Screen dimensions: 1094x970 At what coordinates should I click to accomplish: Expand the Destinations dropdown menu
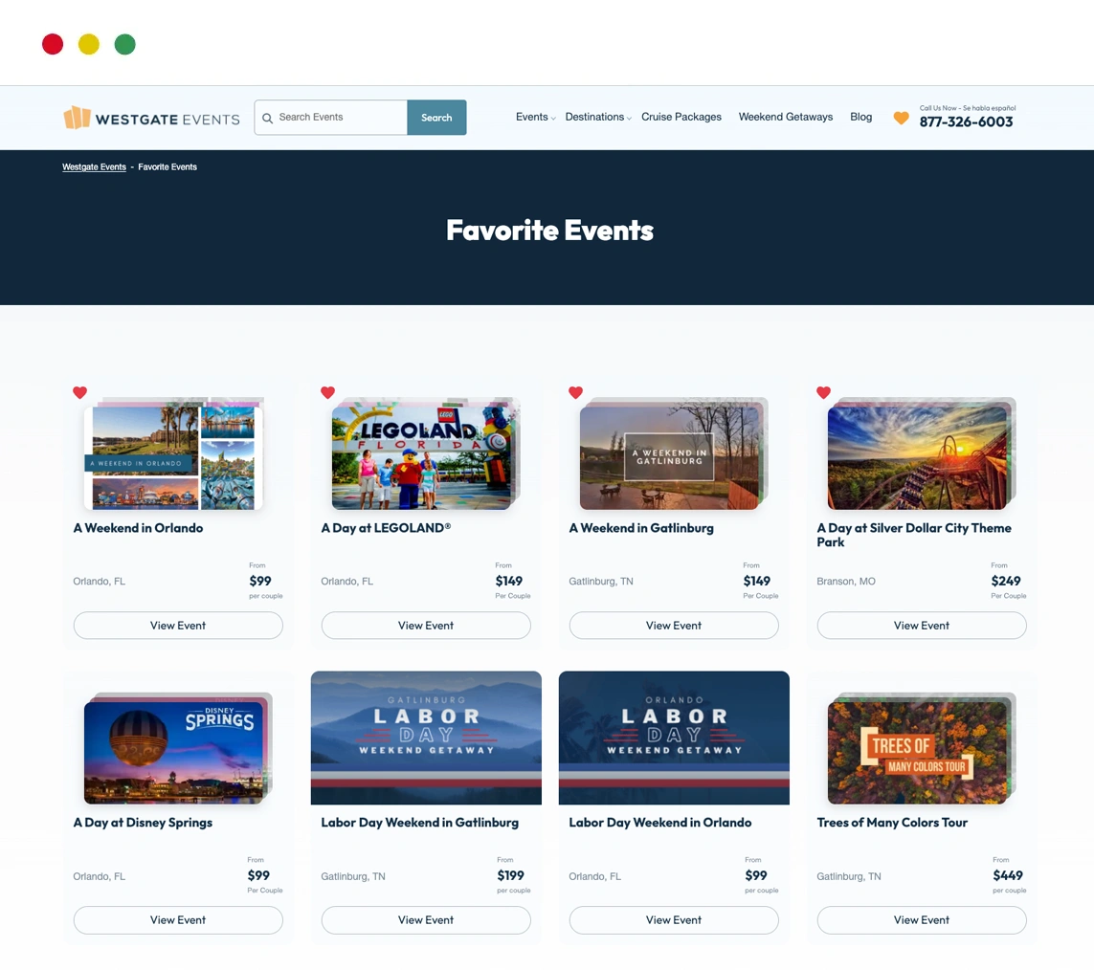(598, 117)
